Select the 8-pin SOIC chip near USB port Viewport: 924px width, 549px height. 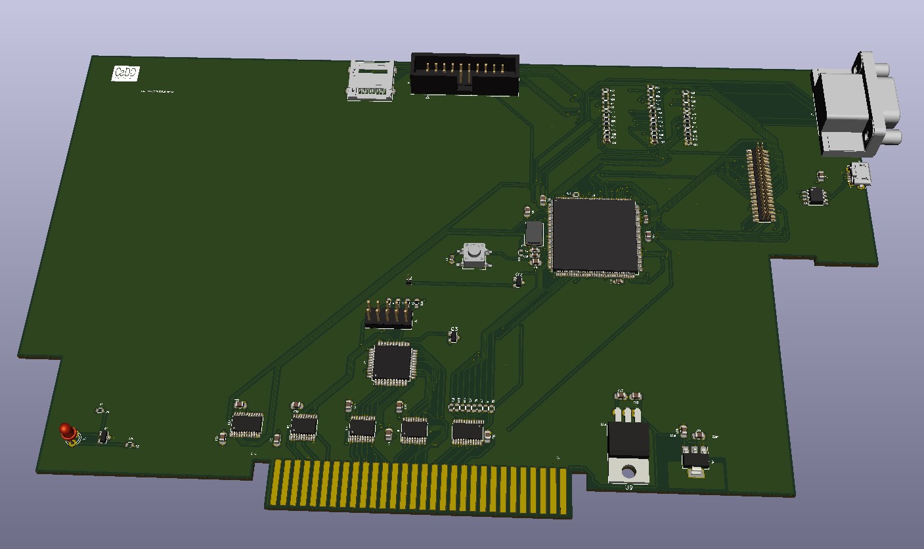tap(816, 196)
